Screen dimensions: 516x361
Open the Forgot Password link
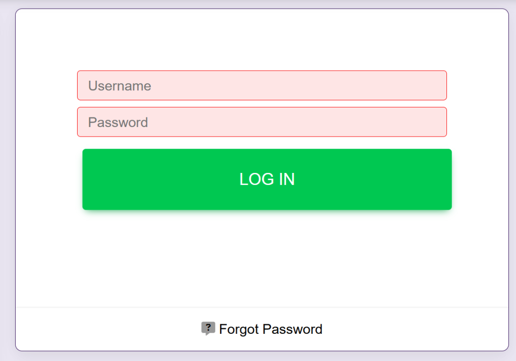(271, 329)
